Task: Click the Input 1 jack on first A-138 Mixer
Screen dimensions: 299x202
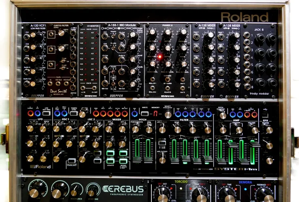Action: [196, 37]
